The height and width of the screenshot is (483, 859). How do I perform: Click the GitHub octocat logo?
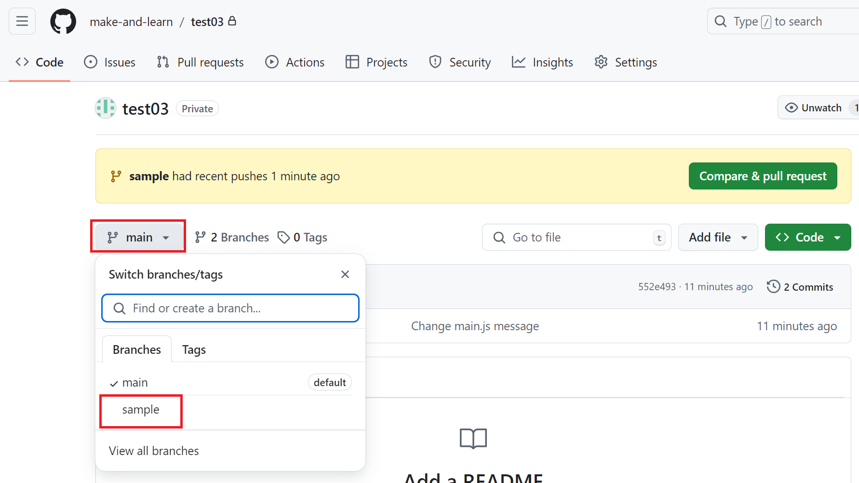[x=63, y=21]
